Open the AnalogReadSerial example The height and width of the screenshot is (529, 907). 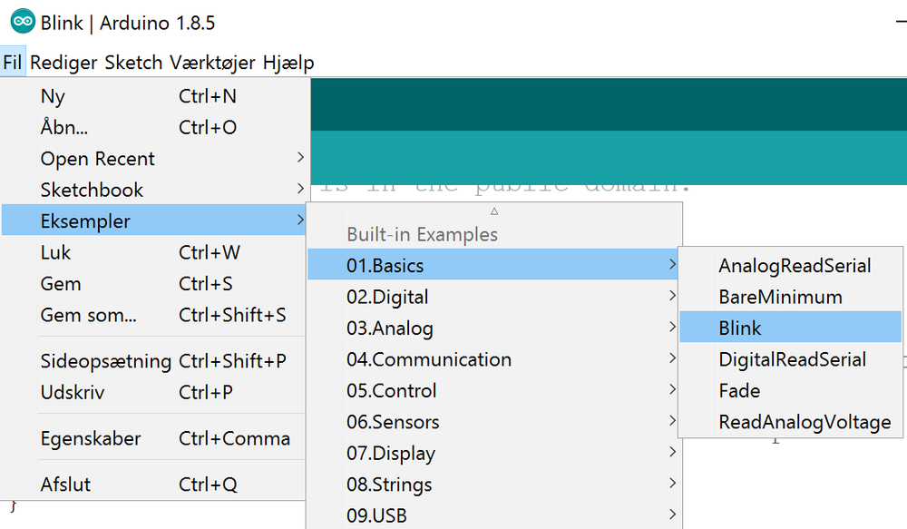pyautogui.click(x=795, y=266)
